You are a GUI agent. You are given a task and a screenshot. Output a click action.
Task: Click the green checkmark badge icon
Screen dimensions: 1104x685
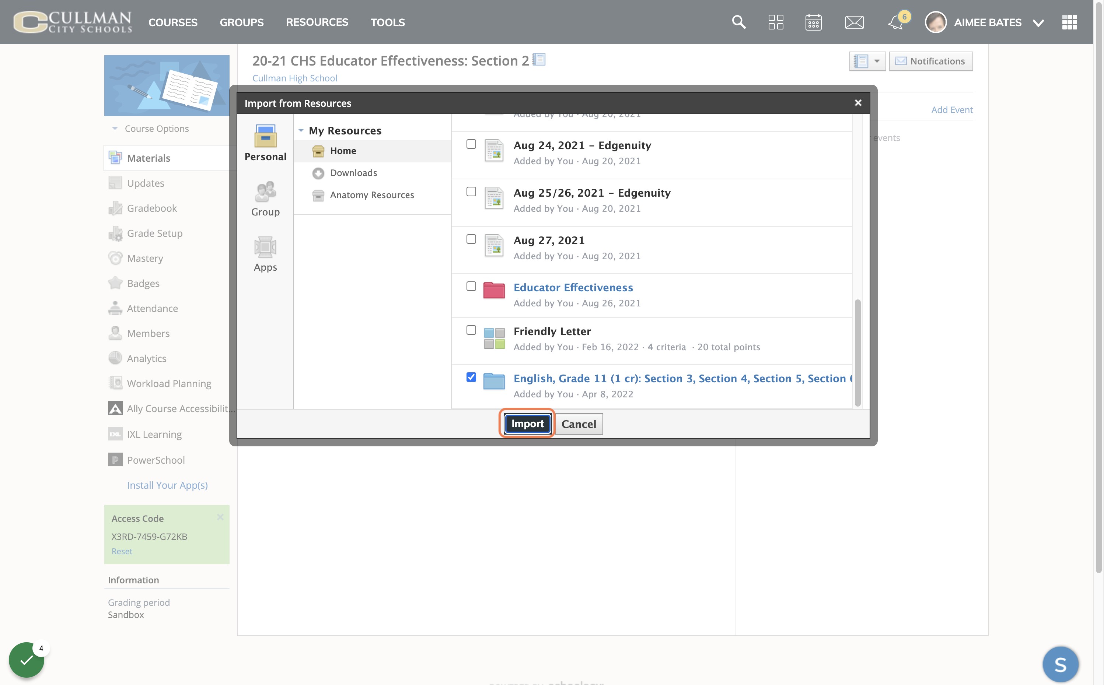pos(26,660)
